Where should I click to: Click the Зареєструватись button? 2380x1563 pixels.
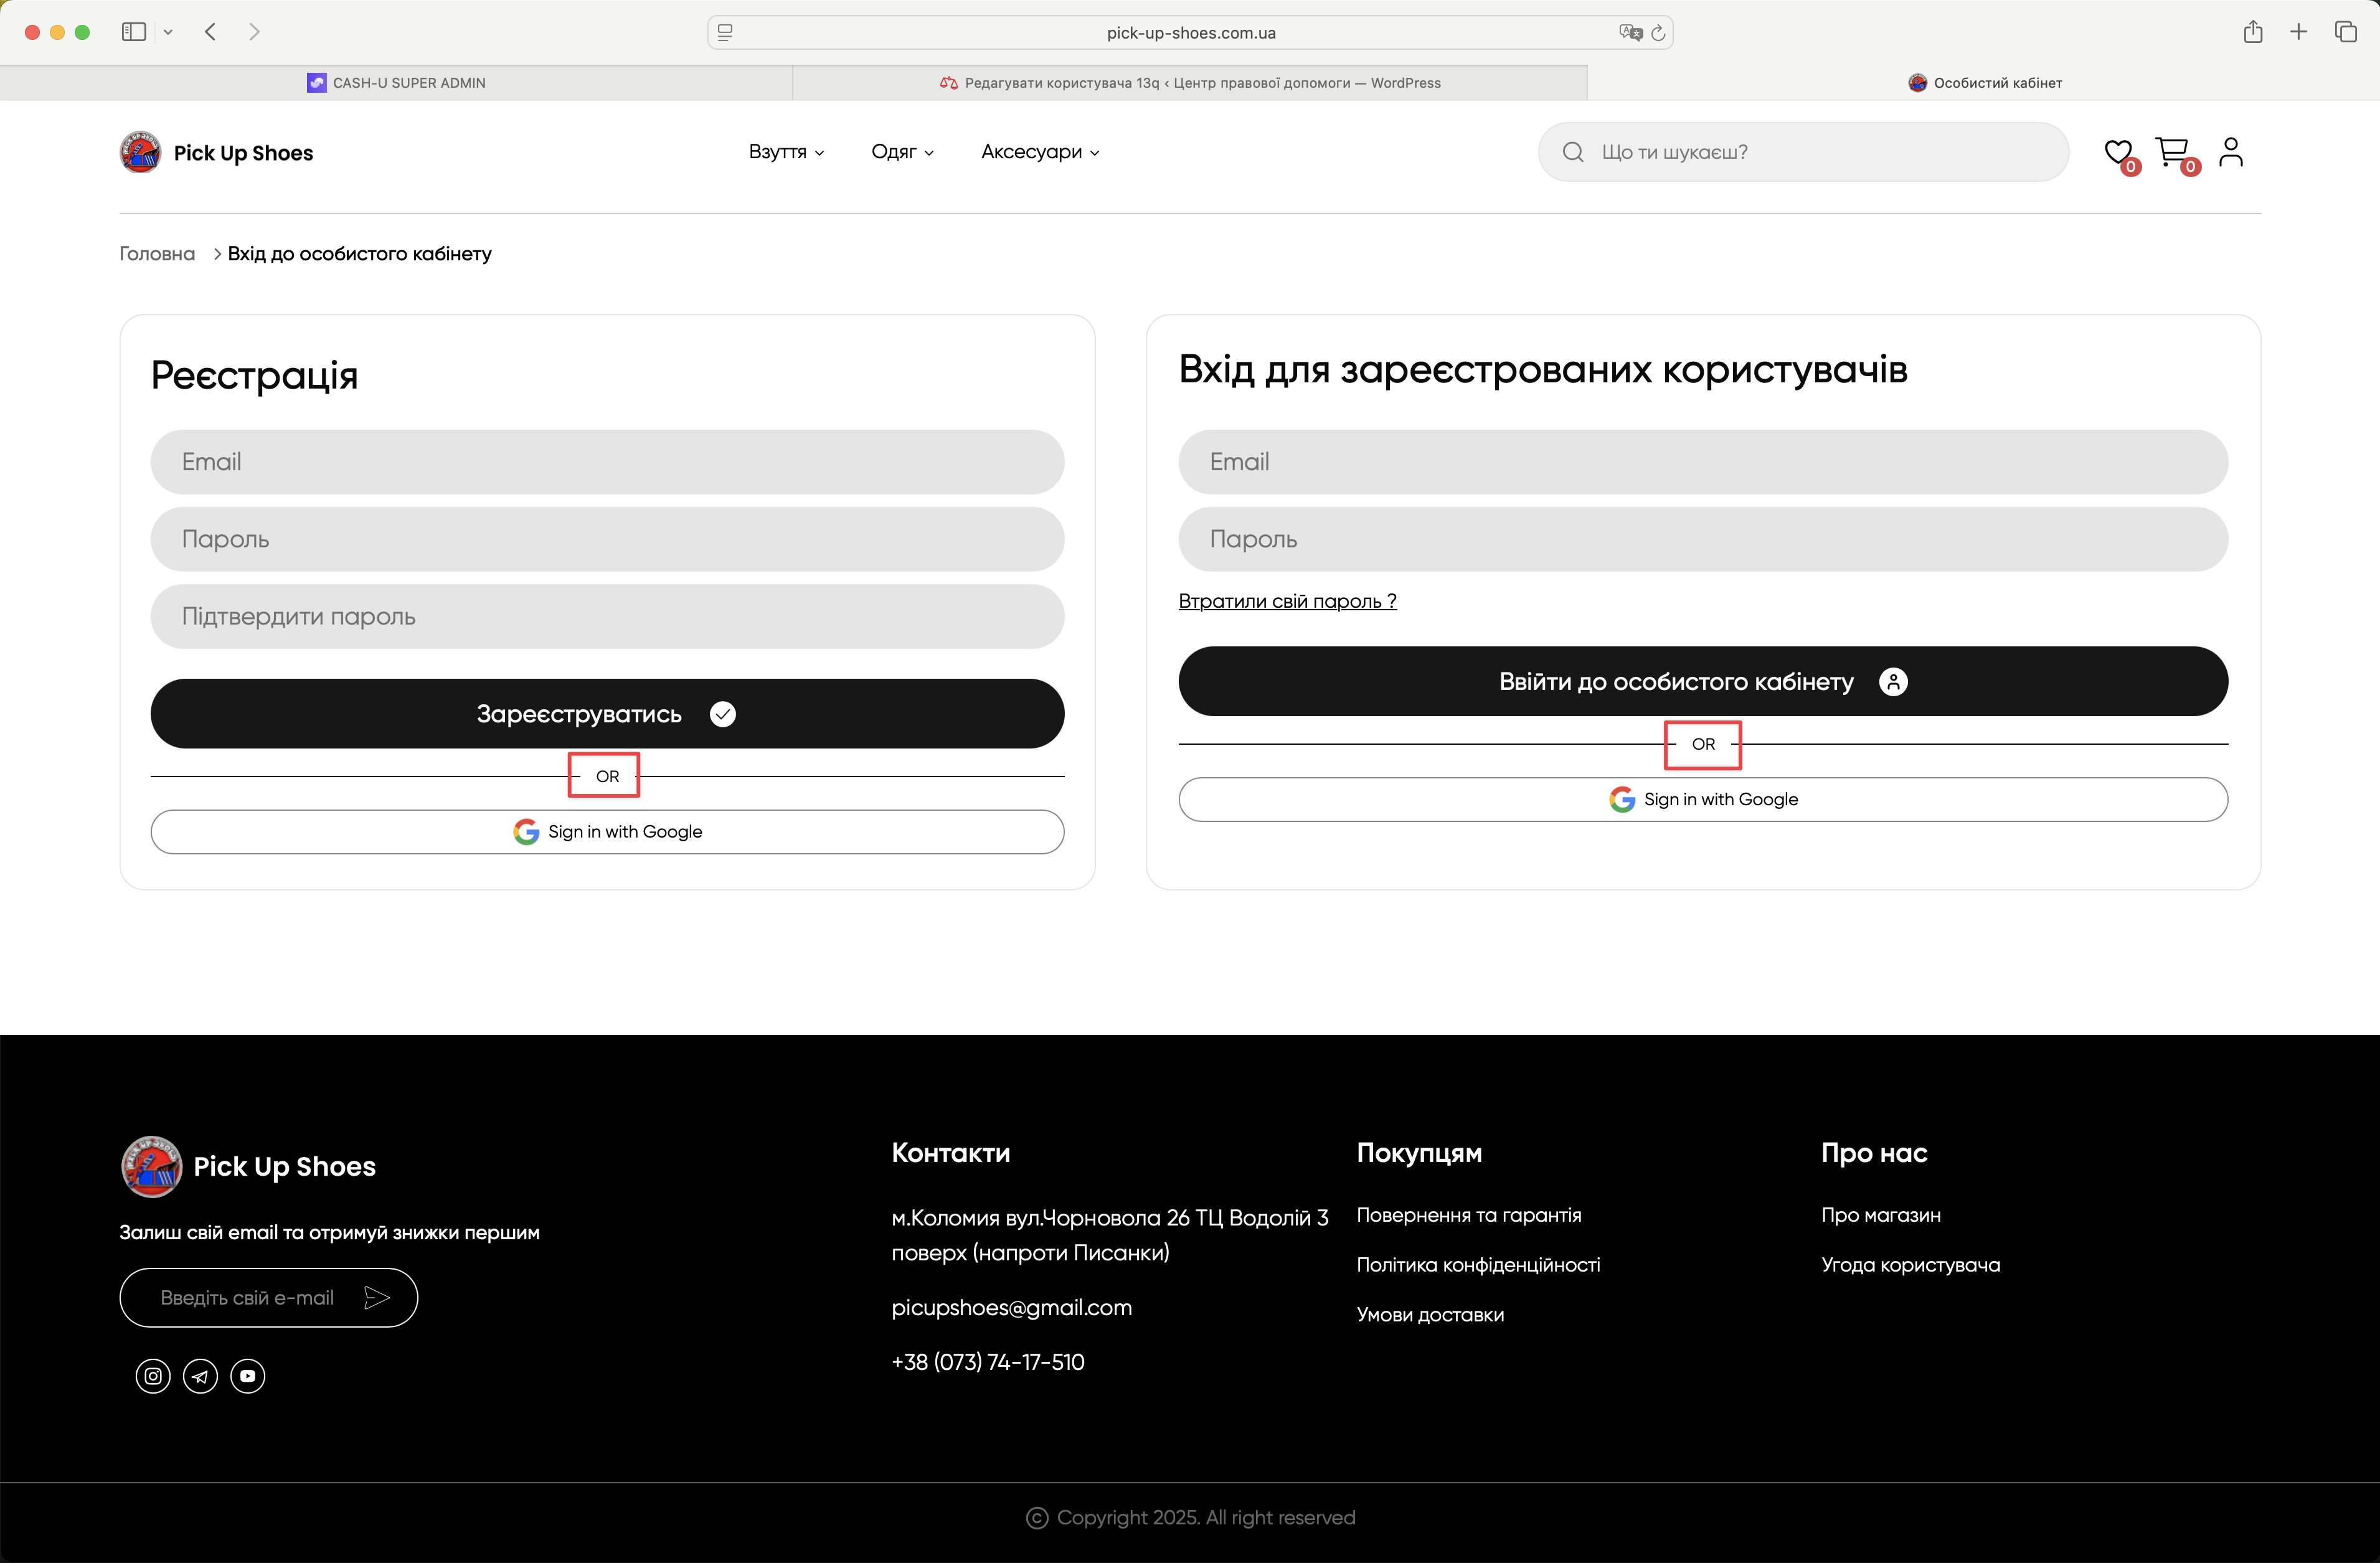point(607,714)
